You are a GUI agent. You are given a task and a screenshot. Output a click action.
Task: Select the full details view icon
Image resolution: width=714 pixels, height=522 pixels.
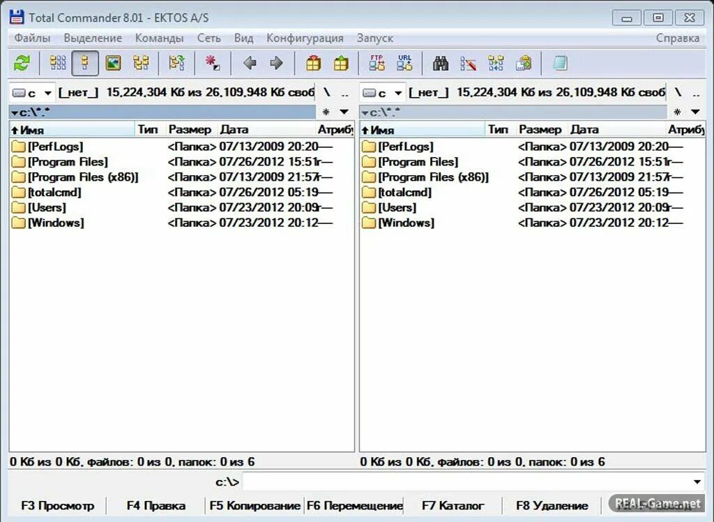click(x=84, y=63)
